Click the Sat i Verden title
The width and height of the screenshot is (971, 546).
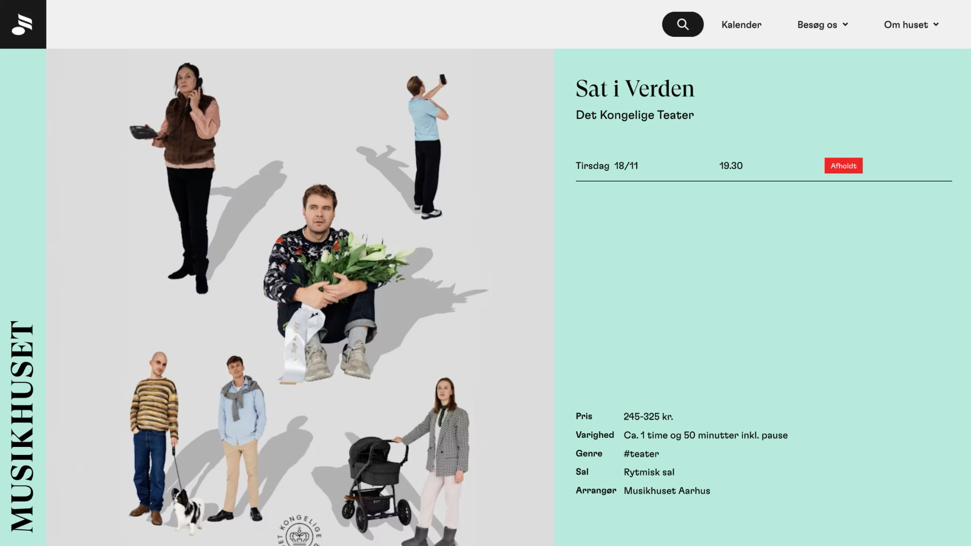[635, 88]
